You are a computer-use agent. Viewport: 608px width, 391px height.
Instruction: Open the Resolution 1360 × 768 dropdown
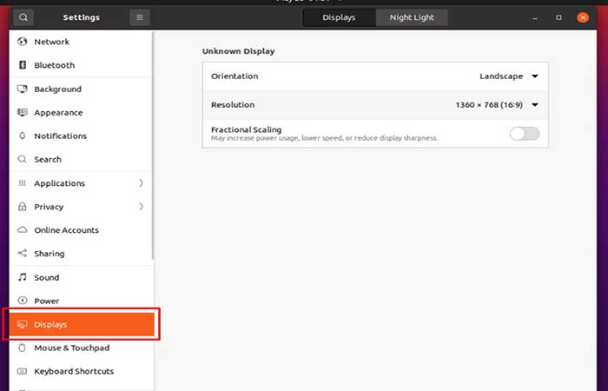point(497,105)
